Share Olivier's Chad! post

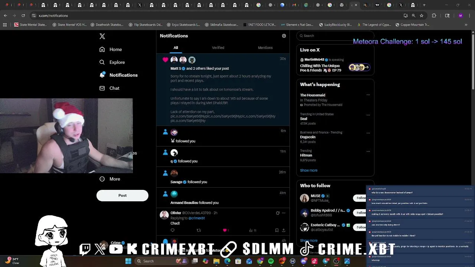(284, 230)
